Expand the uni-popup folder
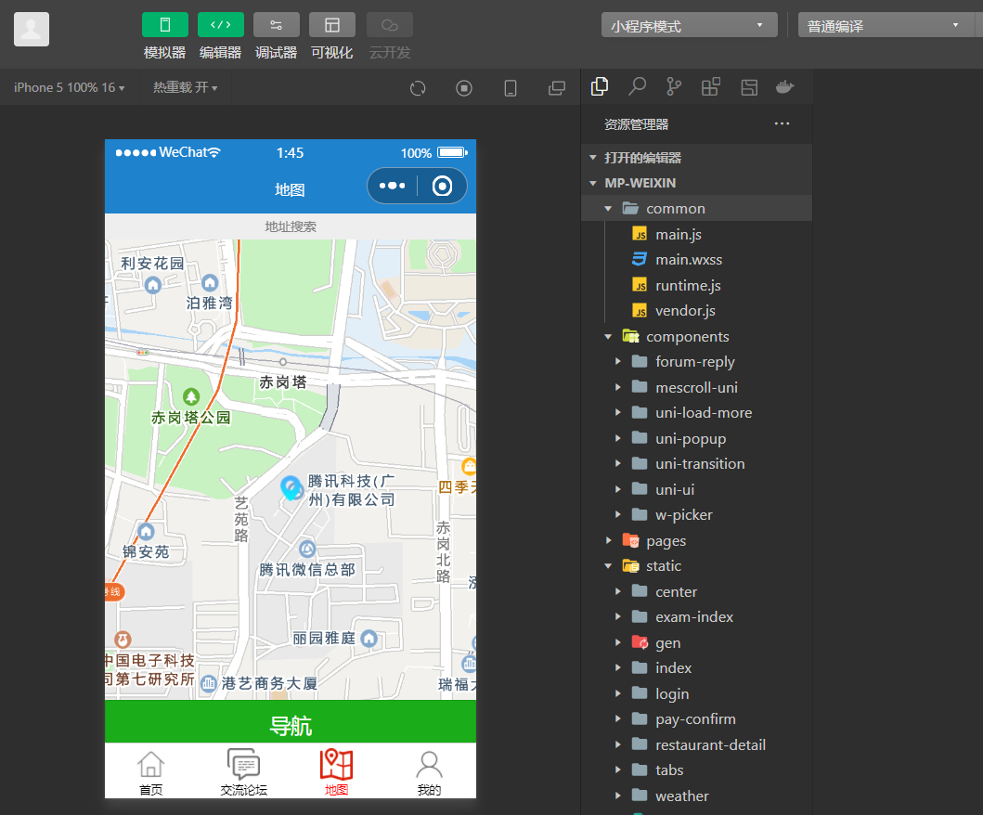Viewport: 983px width, 815px height. (x=697, y=438)
